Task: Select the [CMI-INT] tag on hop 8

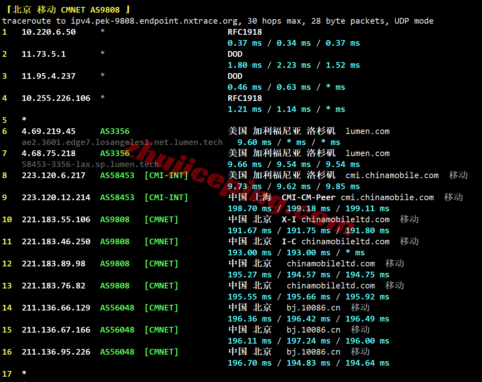Action: 166,176
